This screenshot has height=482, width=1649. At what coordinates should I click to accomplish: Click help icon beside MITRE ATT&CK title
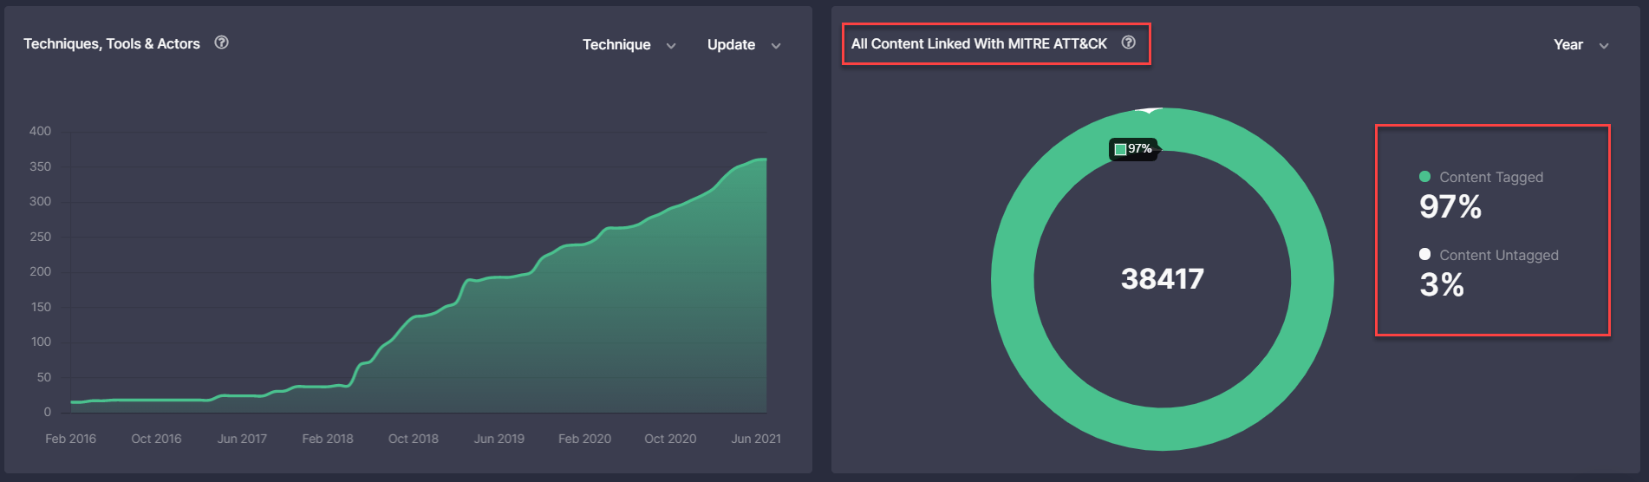[x=1128, y=42]
